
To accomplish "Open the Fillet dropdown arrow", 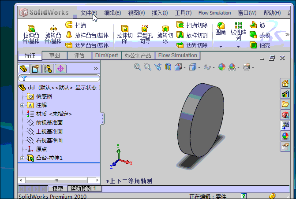I will click(x=221, y=47).
